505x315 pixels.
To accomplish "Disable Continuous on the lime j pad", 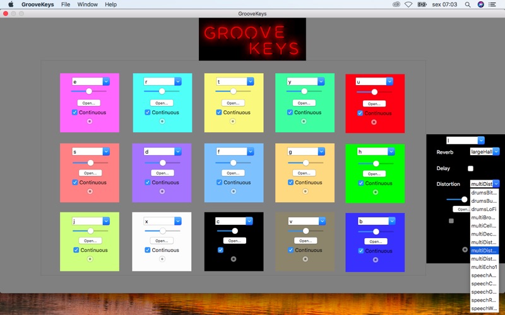I will pos(76,249).
